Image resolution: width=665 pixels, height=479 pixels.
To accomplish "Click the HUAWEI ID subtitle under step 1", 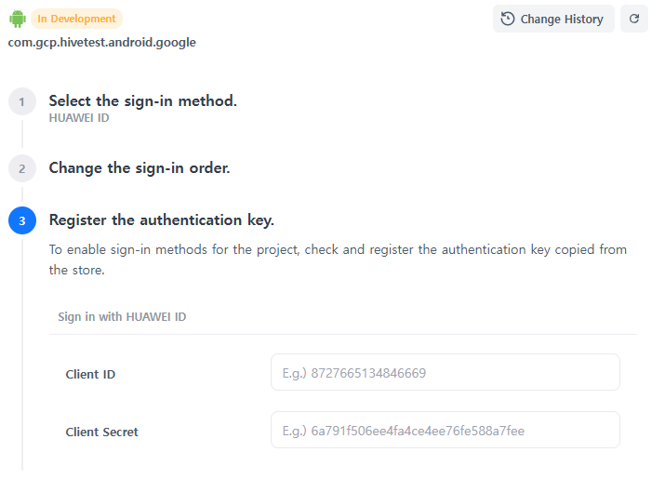I will pos(79,118).
